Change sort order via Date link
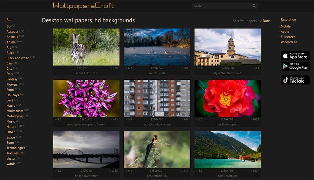This screenshot has height=180, width=314. coord(266,21)
